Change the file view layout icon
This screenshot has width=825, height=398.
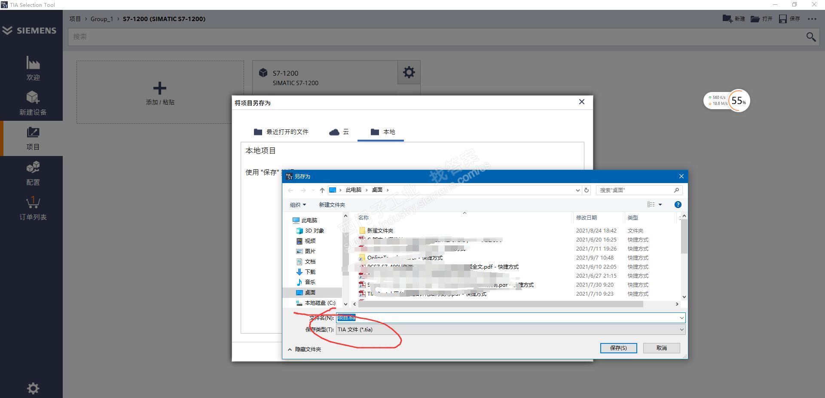tap(651, 205)
